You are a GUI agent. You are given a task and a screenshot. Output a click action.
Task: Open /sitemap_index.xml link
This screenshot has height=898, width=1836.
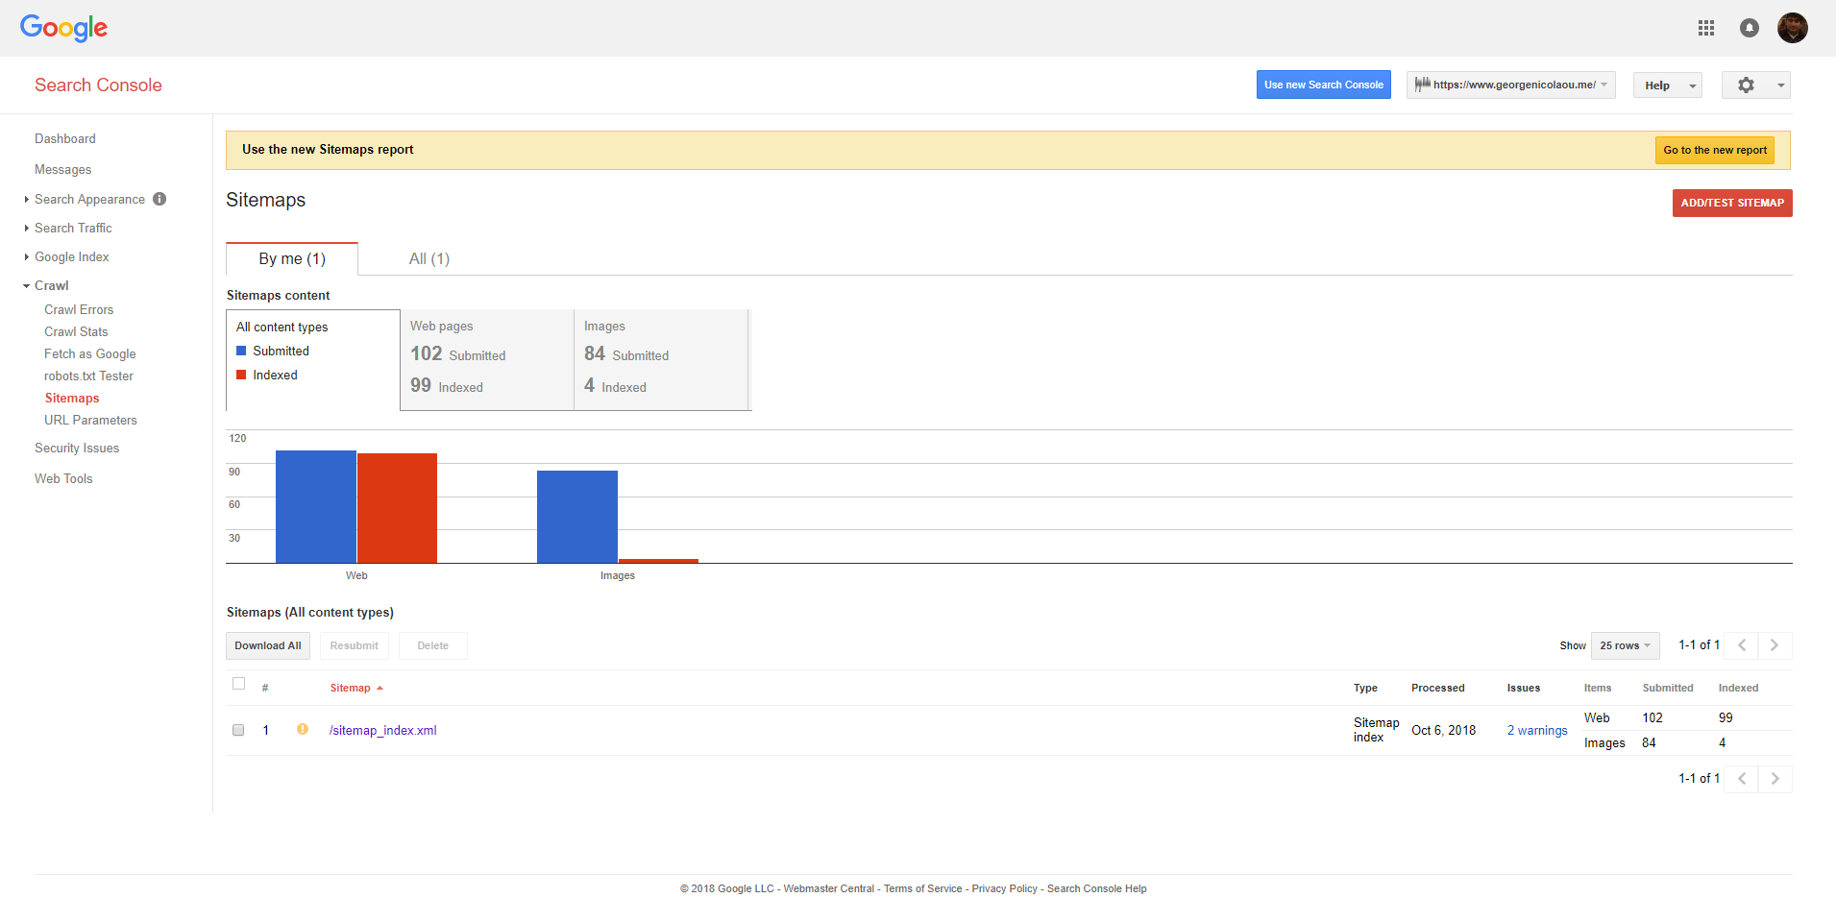(382, 730)
